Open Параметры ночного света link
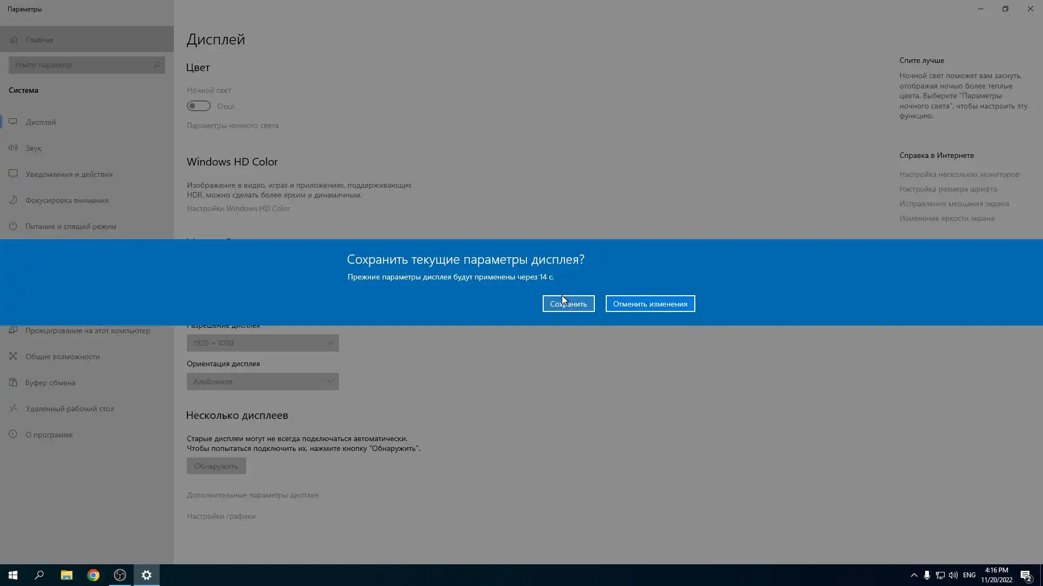The width and height of the screenshot is (1043, 586). pyautogui.click(x=233, y=125)
